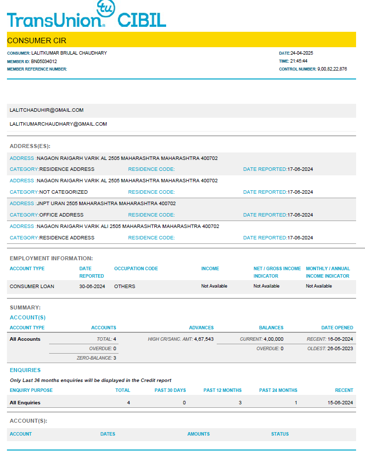Click the TransUnion CIBIL logo
Viewport: 365px width, 453px height.
click(x=87, y=14)
